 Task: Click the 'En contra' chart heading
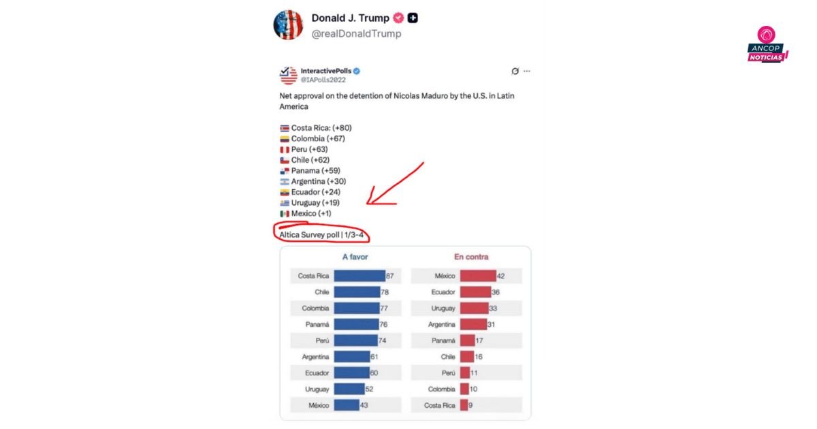[x=471, y=257]
